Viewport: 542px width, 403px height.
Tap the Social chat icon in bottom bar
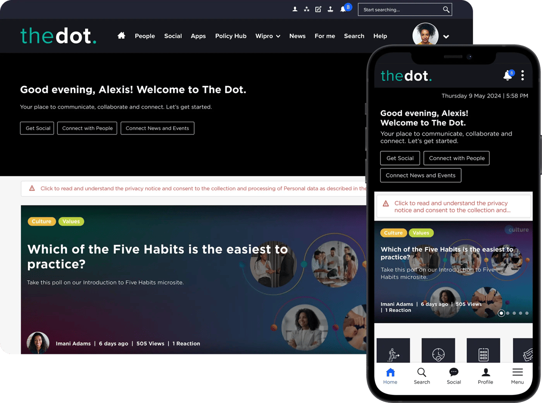(454, 372)
